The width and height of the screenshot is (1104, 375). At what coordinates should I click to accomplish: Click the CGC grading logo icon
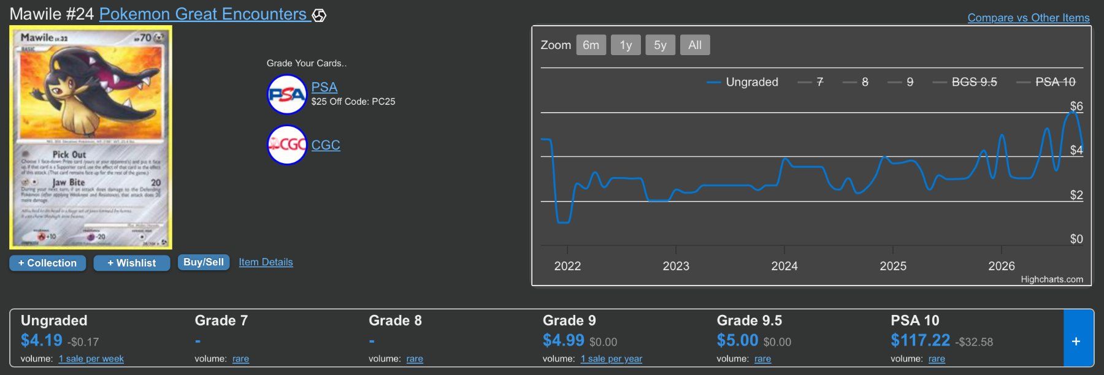click(286, 145)
